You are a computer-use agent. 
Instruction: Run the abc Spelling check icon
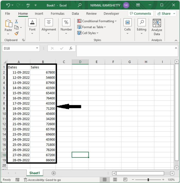[28, 5]
